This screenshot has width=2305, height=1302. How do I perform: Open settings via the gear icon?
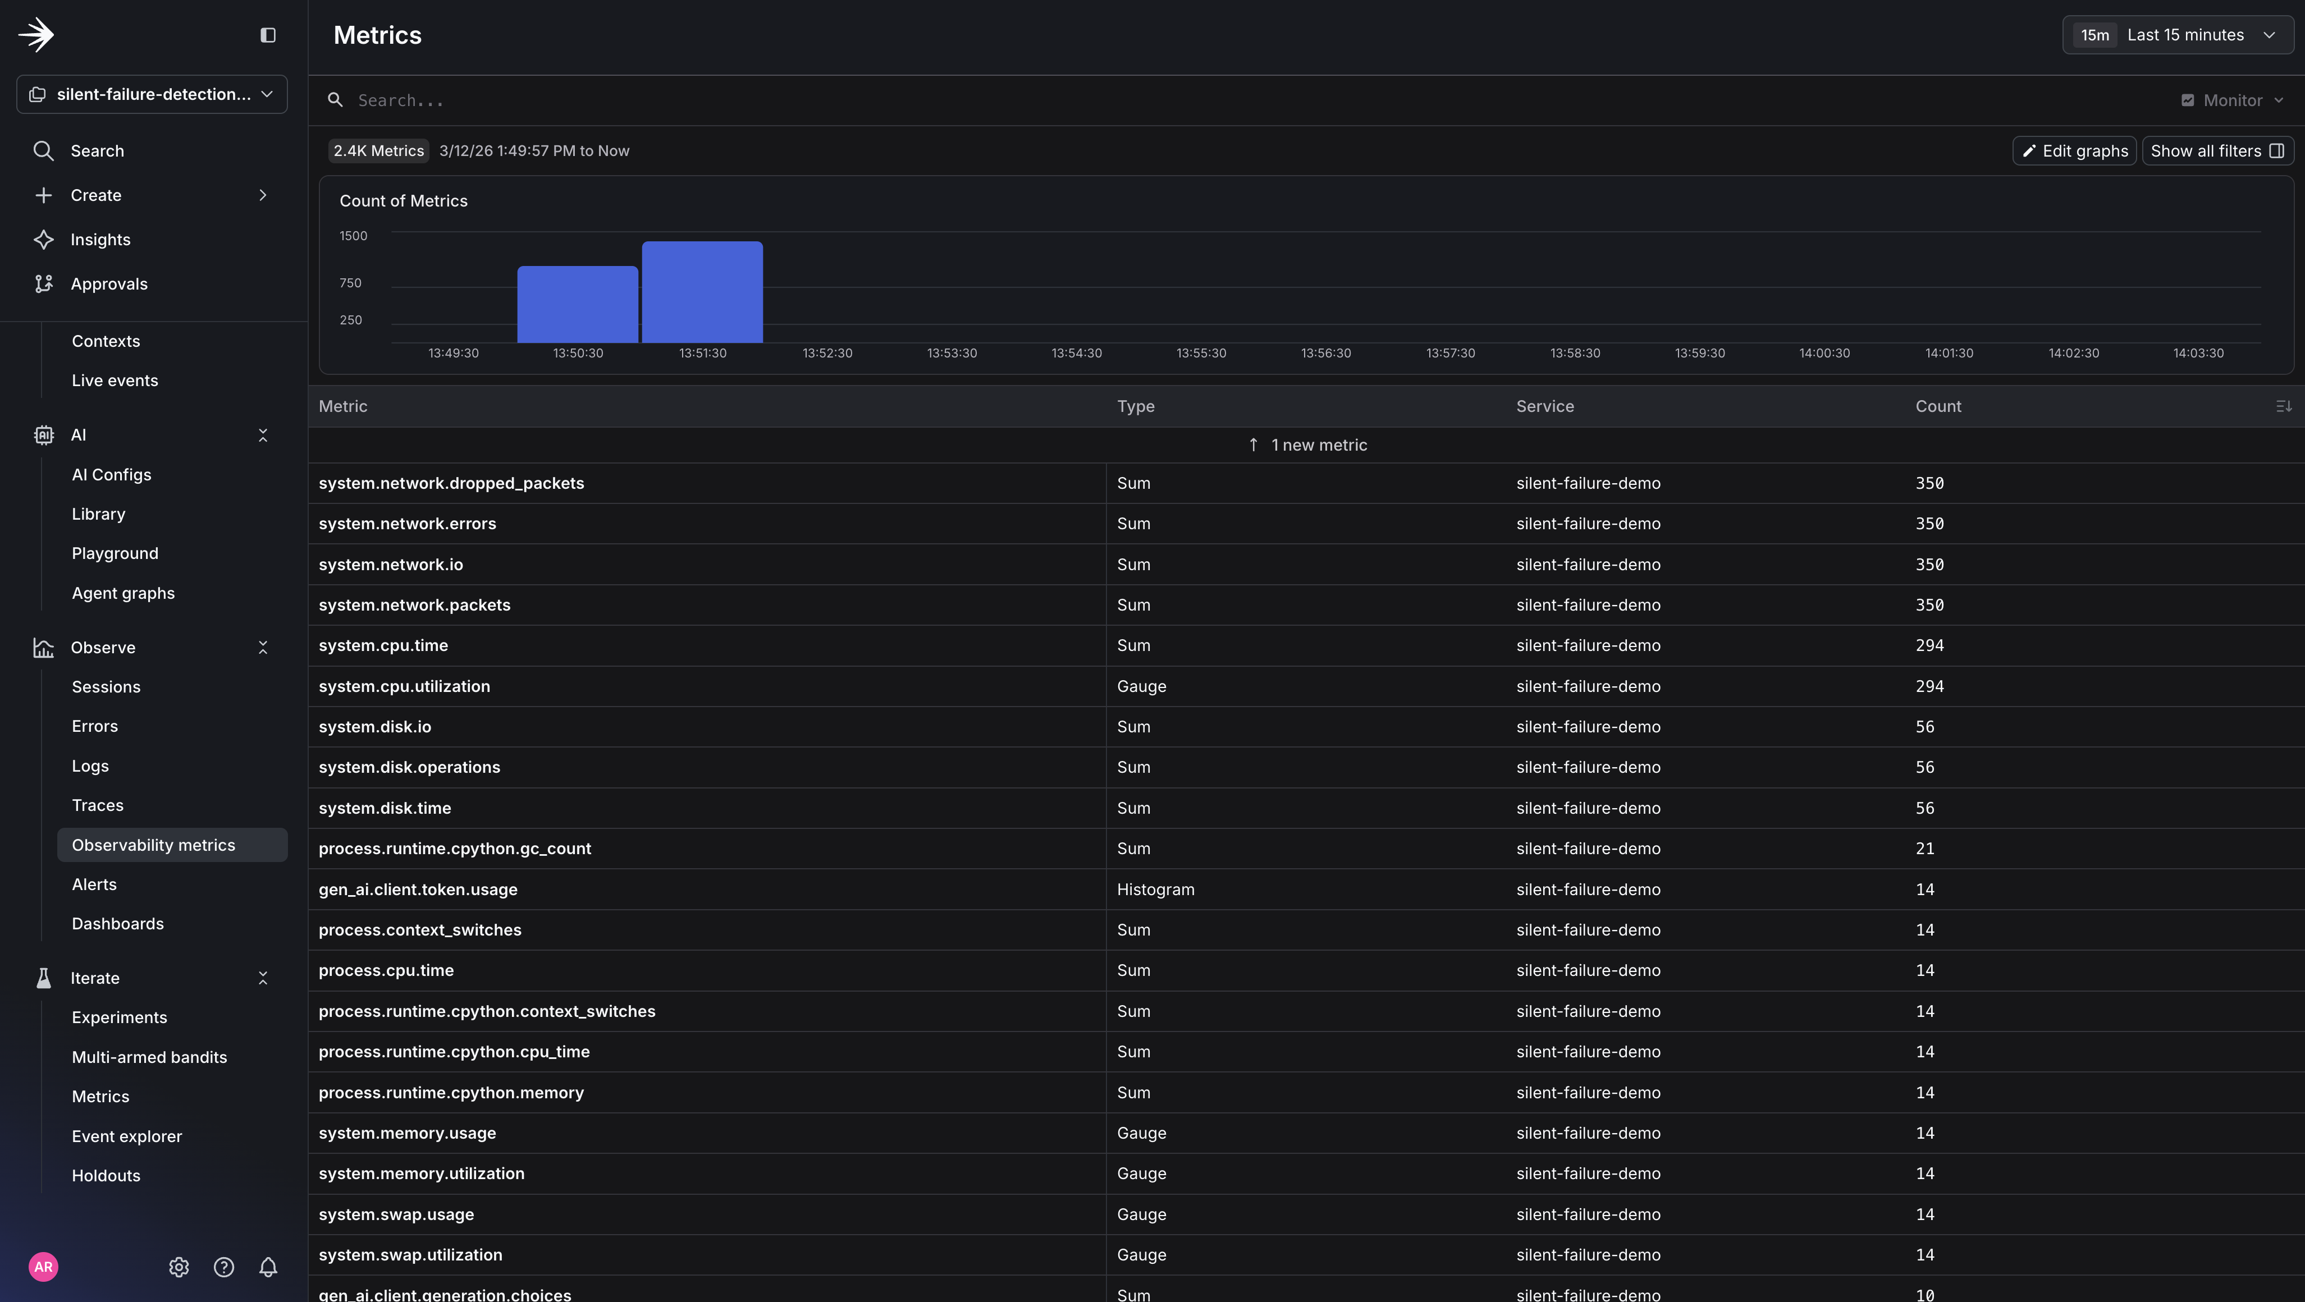(178, 1267)
